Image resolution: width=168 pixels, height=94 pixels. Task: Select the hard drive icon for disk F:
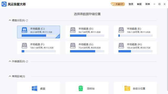pos(24,46)
